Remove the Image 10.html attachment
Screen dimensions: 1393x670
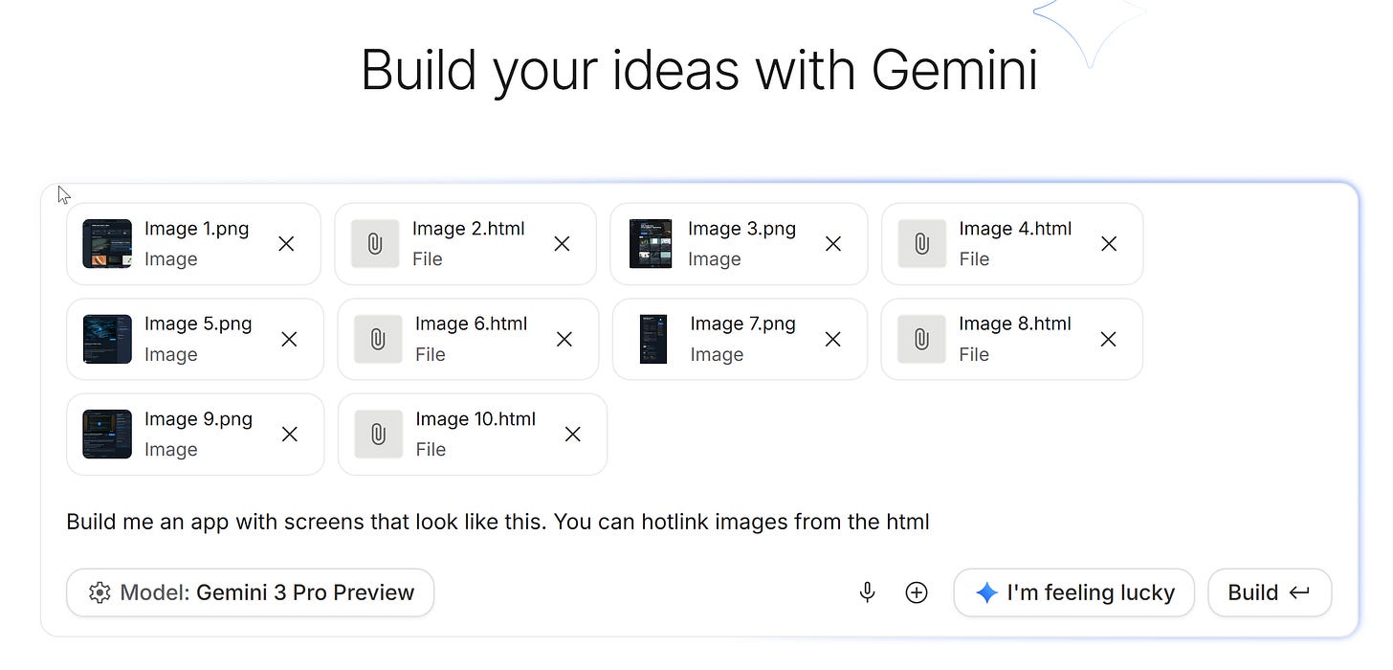572,434
